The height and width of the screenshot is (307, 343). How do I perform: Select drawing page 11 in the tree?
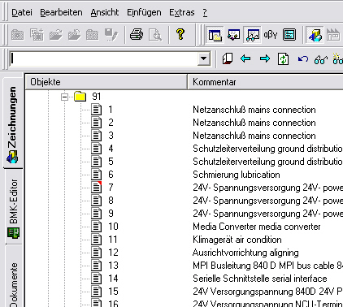click(x=113, y=240)
